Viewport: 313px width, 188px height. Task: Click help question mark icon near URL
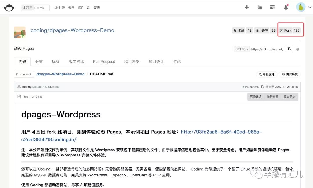(x=298, y=49)
